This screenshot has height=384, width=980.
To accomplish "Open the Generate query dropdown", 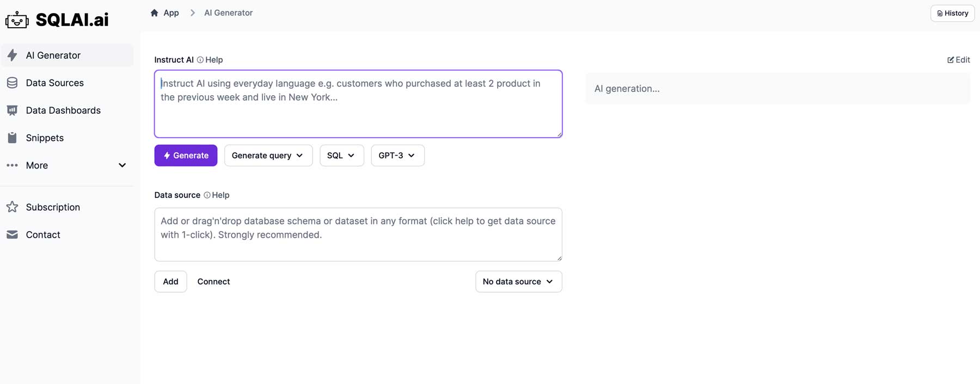I will pos(268,155).
